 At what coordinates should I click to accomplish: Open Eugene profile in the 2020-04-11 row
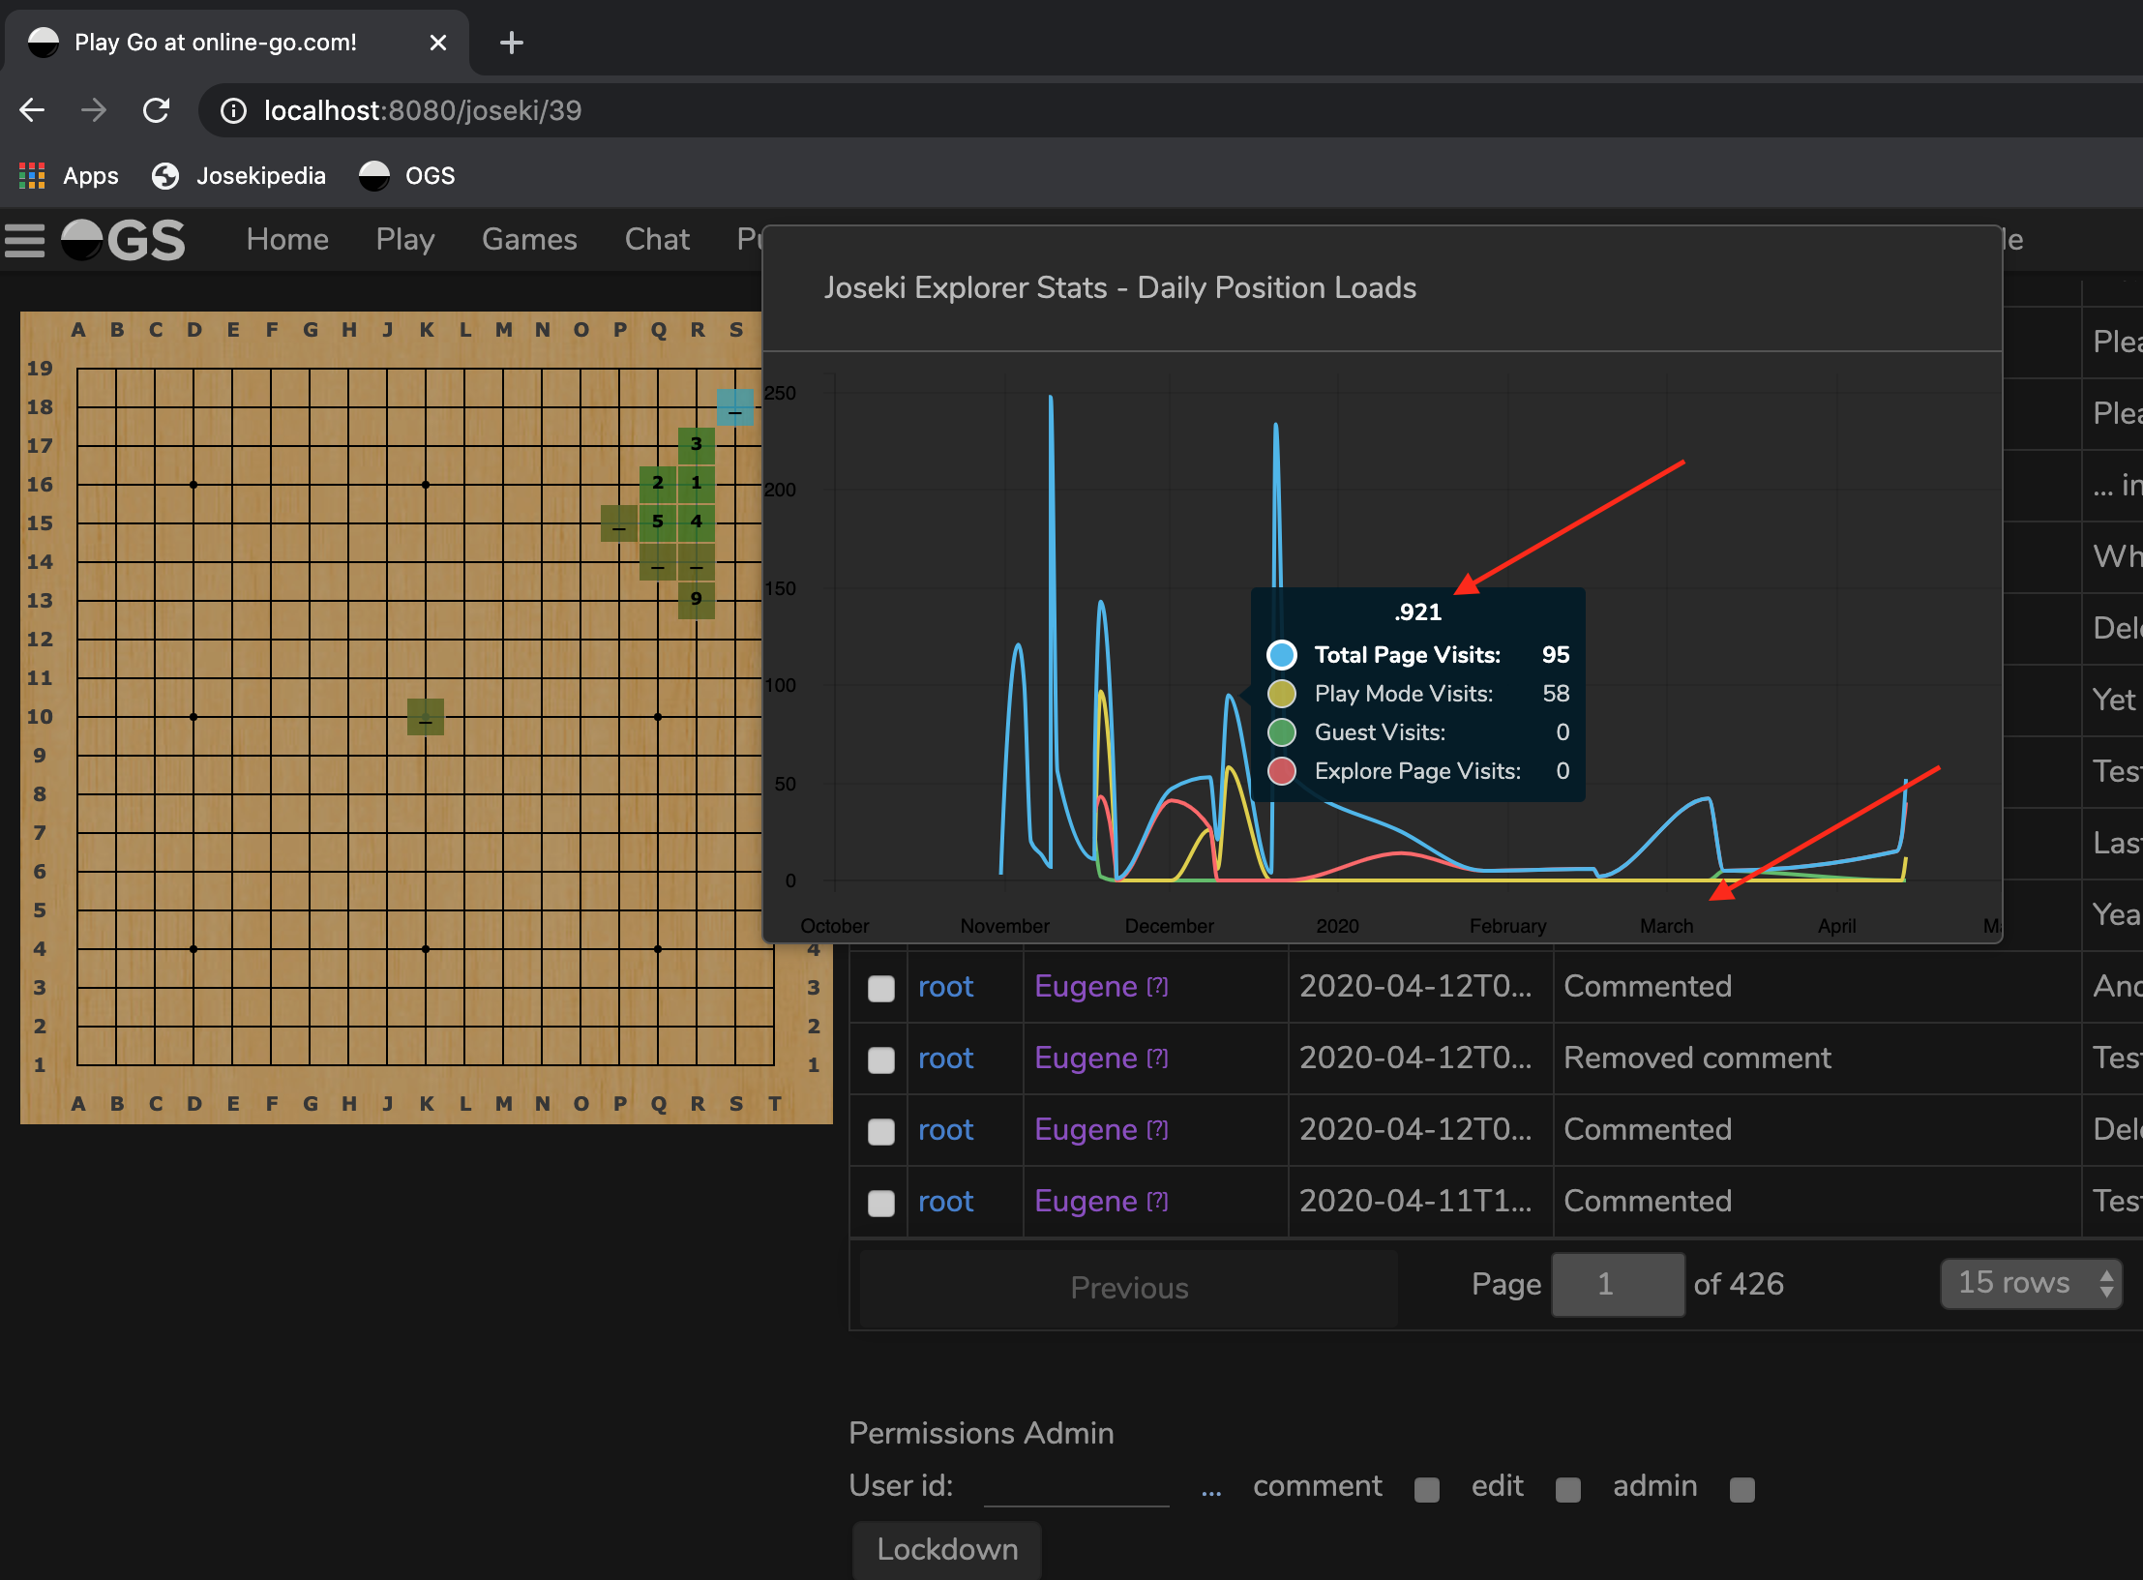click(x=1086, y=1202)
